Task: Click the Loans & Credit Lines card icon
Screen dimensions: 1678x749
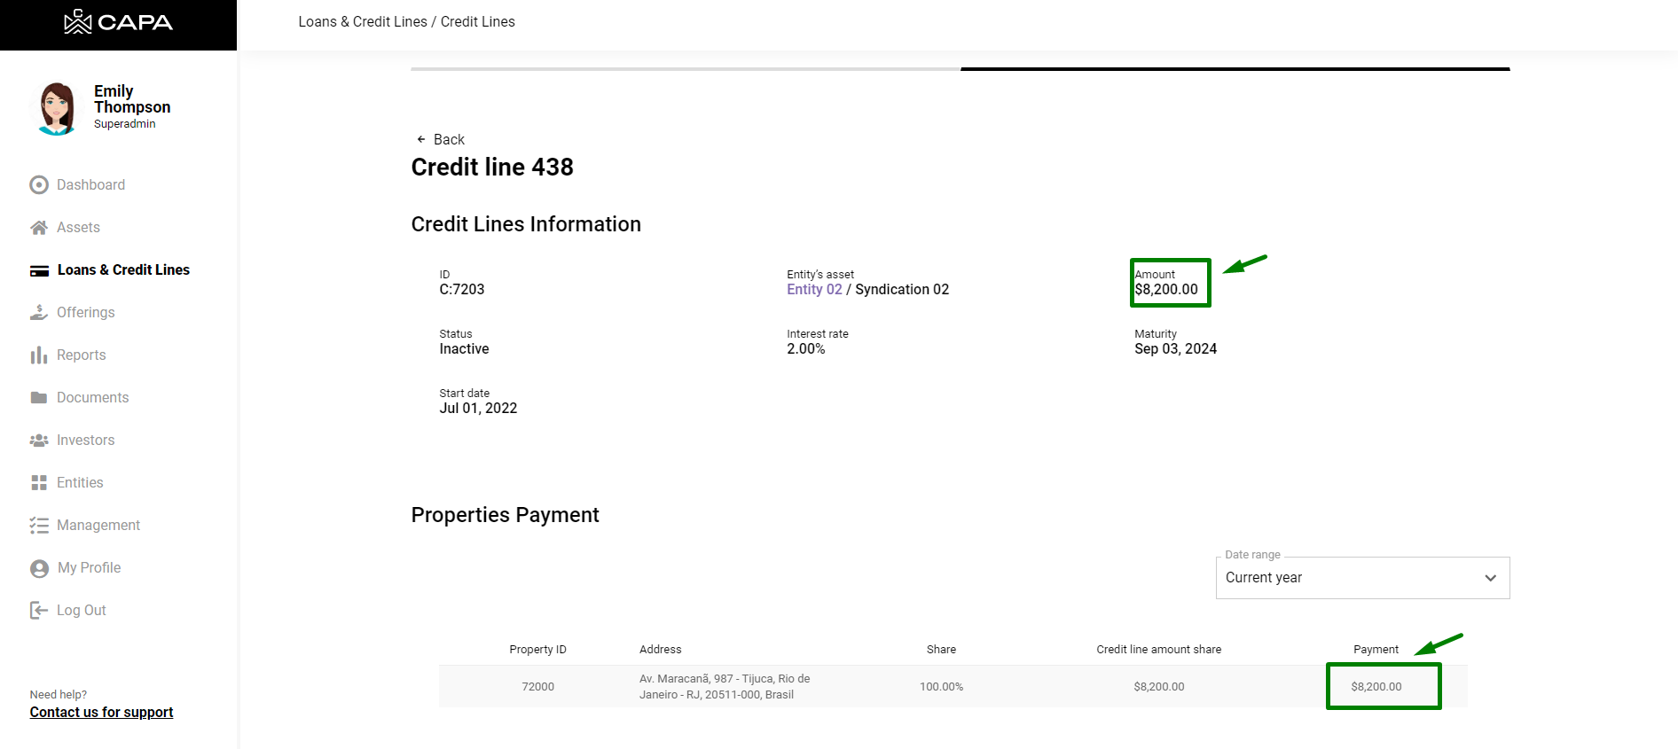Action: pos(39,270)
